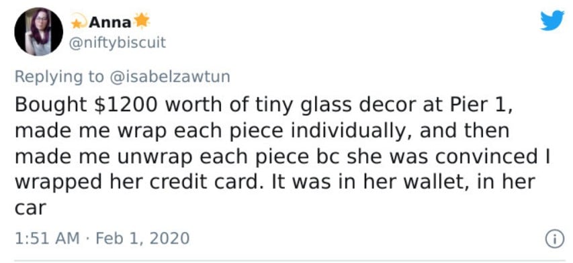573x263 pixels.
Task: Open the display name Anna
Action: pos(110,23)
